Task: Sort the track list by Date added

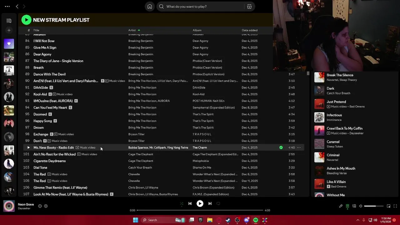Action: tap(249, 30)
